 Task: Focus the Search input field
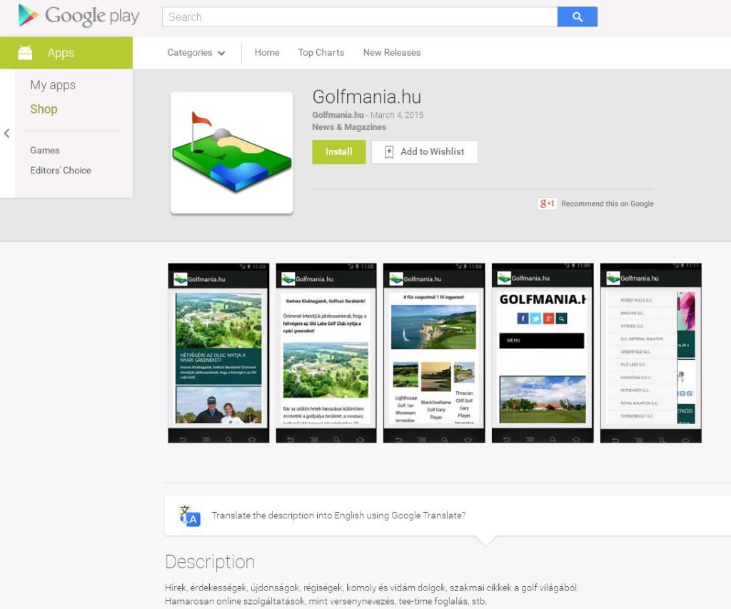click(360, 17)
